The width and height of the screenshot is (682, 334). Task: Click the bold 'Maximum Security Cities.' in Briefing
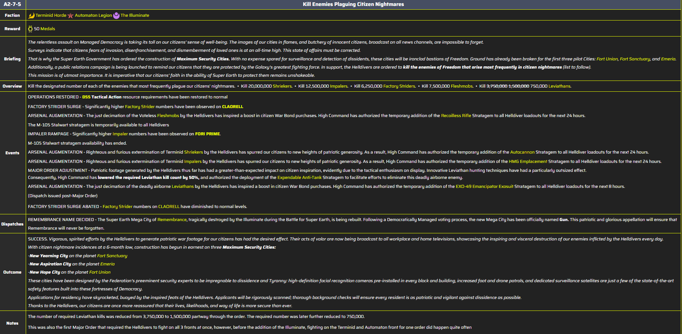coord(203,59)
